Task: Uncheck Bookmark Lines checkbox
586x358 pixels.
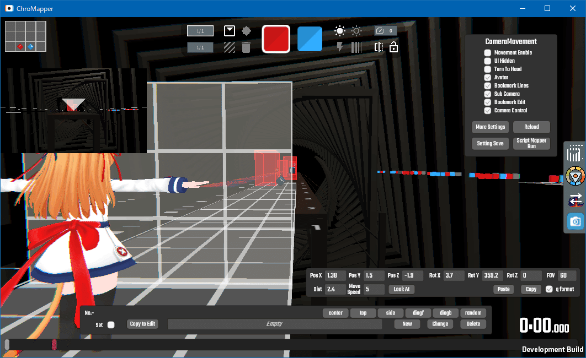Action: 487,86
